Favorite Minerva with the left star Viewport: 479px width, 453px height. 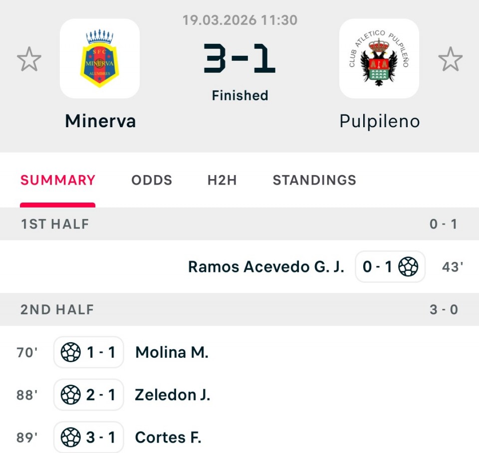pyautogui.click(x=29, y=59)
